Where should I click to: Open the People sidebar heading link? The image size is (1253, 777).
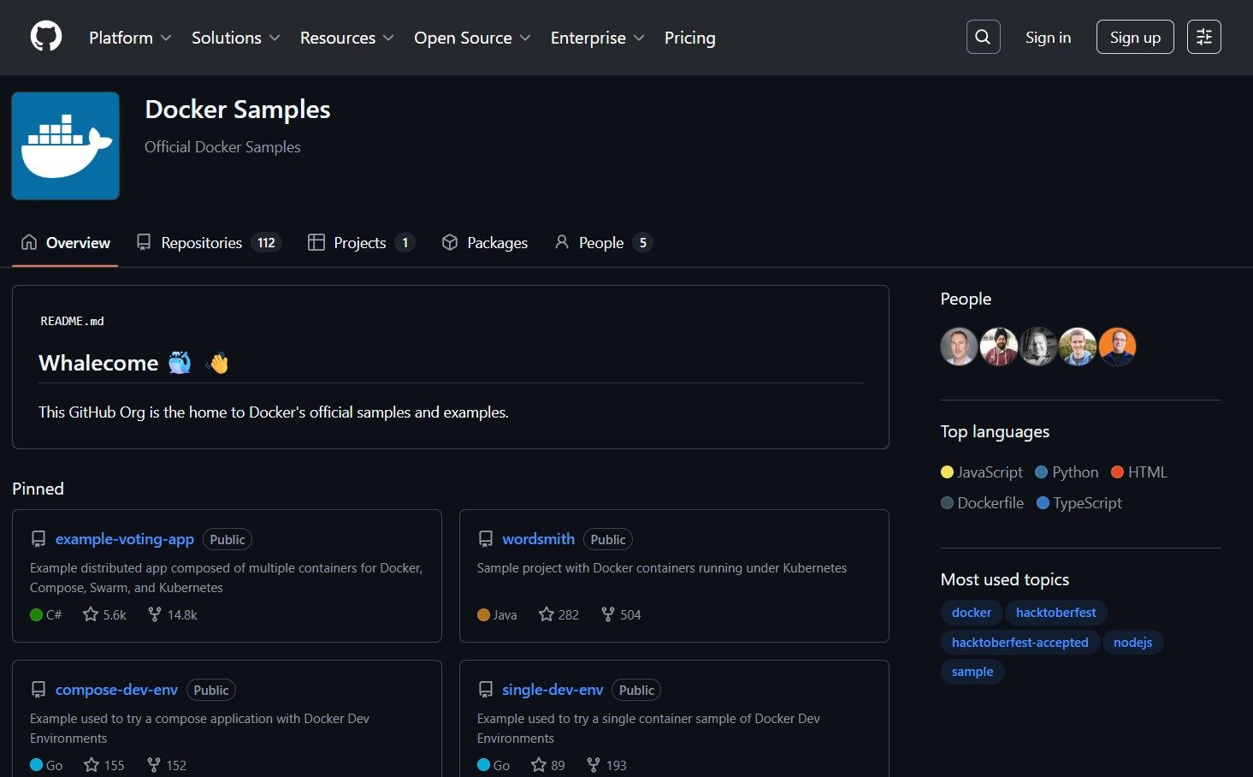tap(966, 299)
